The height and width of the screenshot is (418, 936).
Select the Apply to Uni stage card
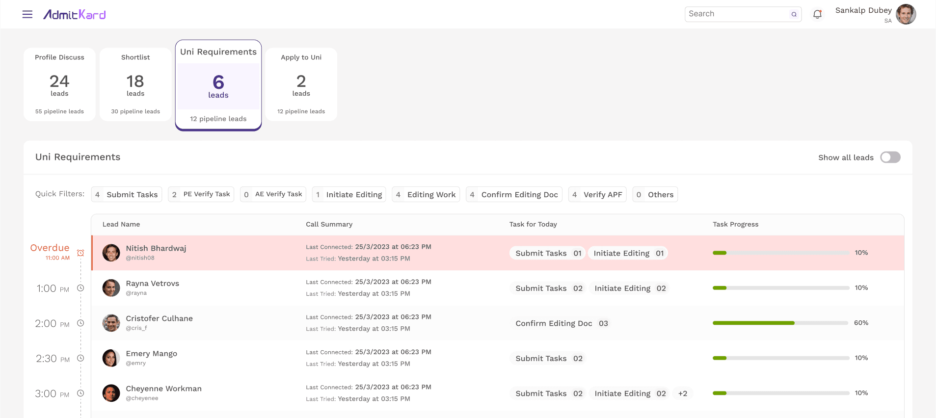pos(301,84)
